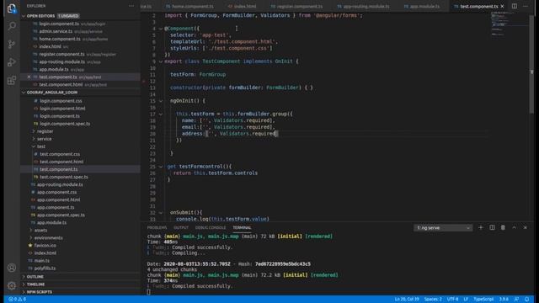Open editor more actions ellipsis

point(526,6)
